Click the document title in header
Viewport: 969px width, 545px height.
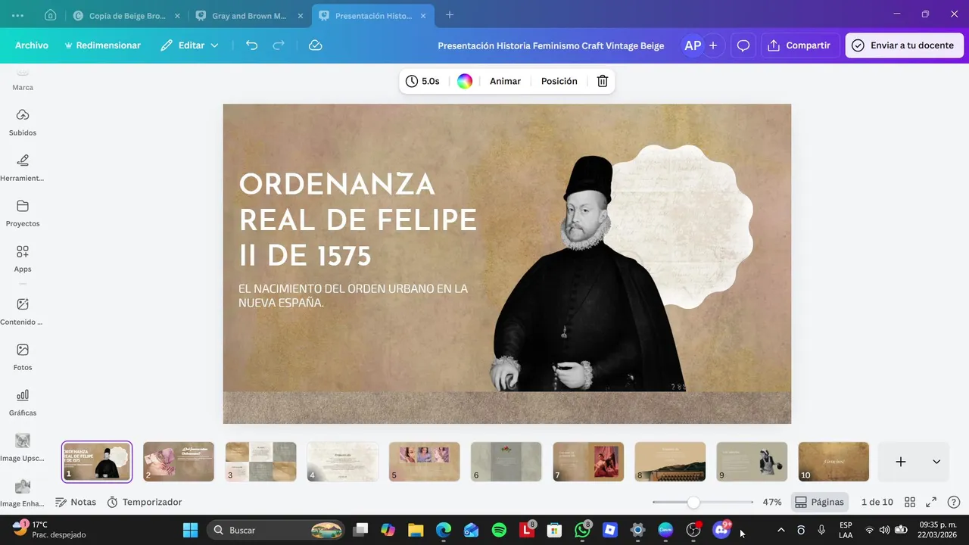(551, 45)
